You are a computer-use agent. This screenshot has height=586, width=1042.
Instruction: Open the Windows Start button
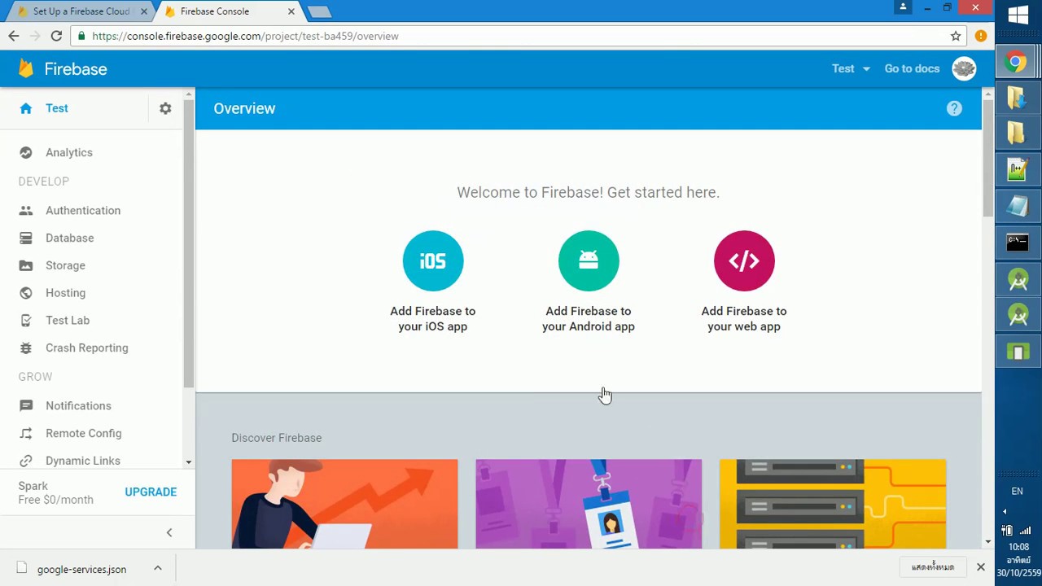[x=1018, y=15]
